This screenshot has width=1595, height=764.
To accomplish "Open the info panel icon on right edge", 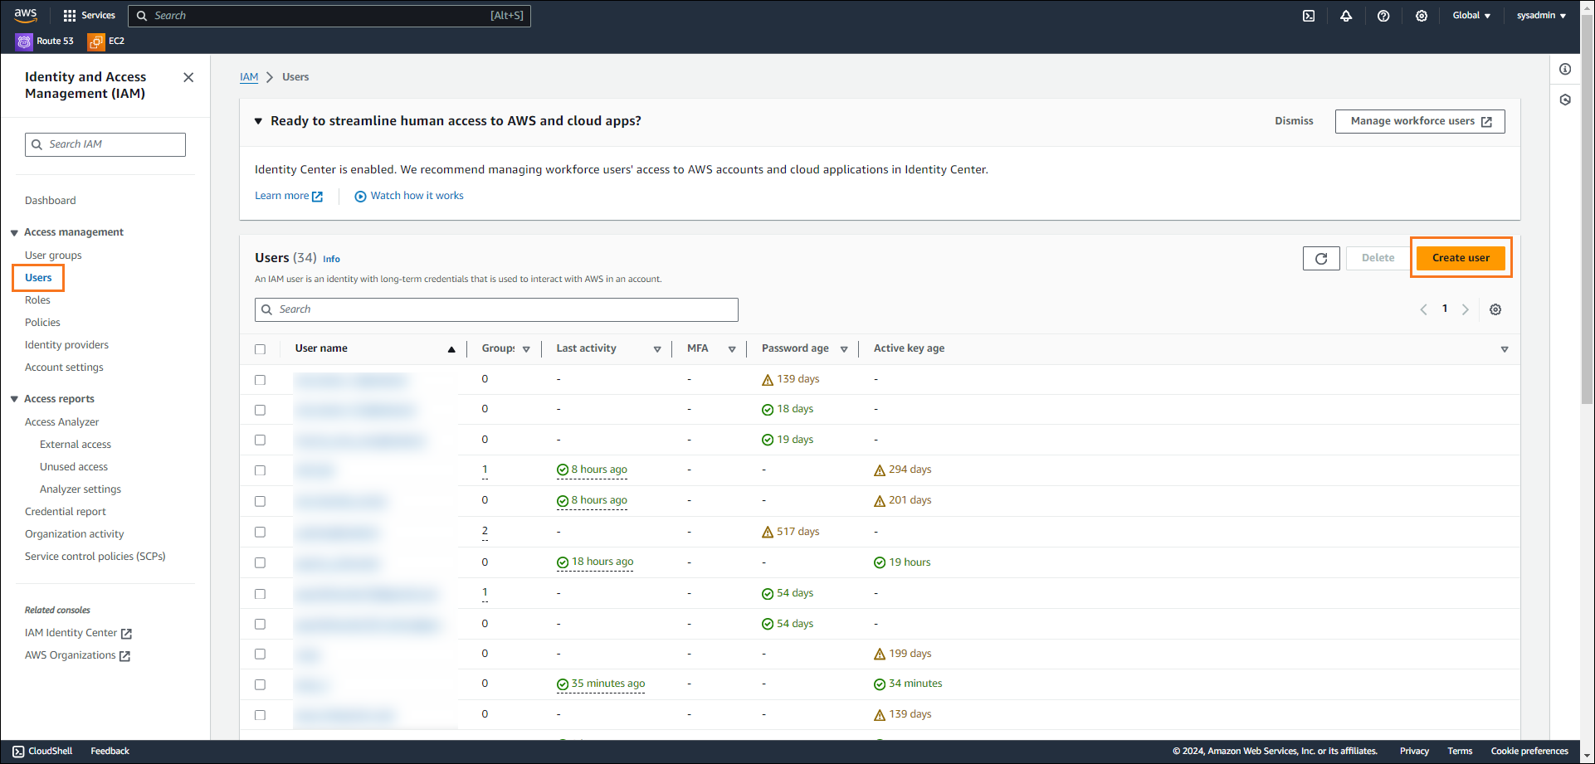I will (x=1565, y=69).
